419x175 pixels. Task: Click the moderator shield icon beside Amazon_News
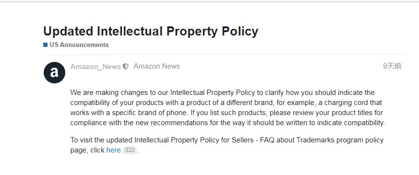126,67
